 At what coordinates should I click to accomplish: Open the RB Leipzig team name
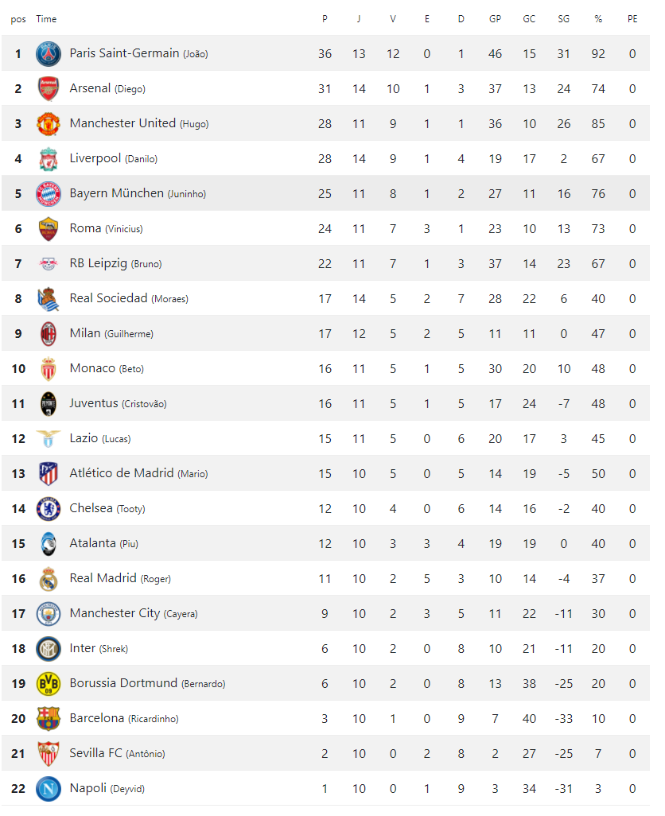click(x=98, y=263)
